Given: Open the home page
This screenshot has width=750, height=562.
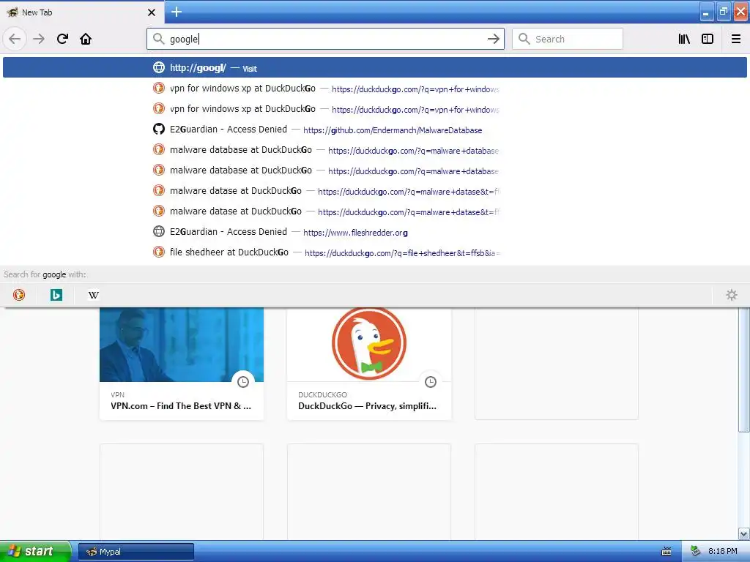Looking at the screenshot, I should pyautogui.click(x=86, y=39).
